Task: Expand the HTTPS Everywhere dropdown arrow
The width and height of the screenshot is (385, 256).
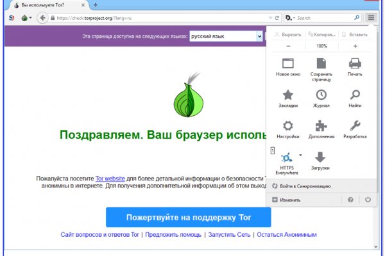Action: click(300, 154)
